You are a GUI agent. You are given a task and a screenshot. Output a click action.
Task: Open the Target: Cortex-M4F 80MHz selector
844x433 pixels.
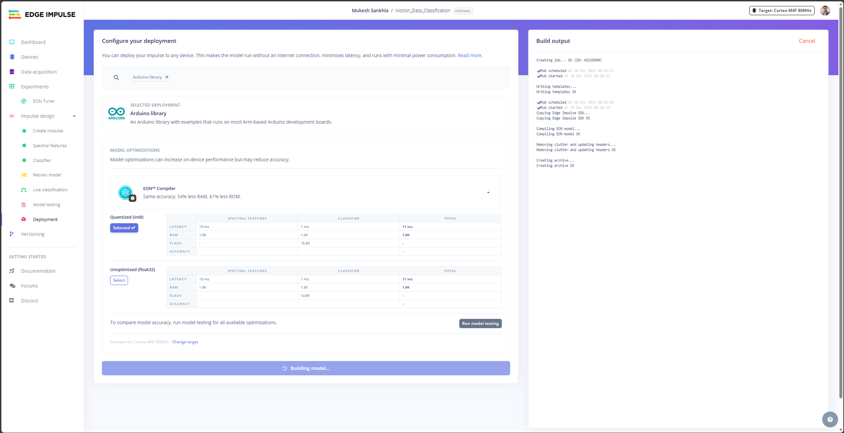[x=782, y=11]
